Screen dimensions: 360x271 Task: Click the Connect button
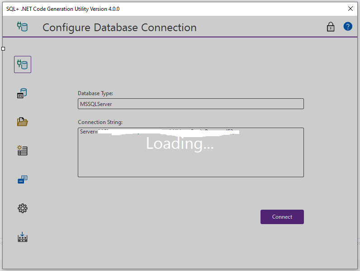tap(282, 217)
